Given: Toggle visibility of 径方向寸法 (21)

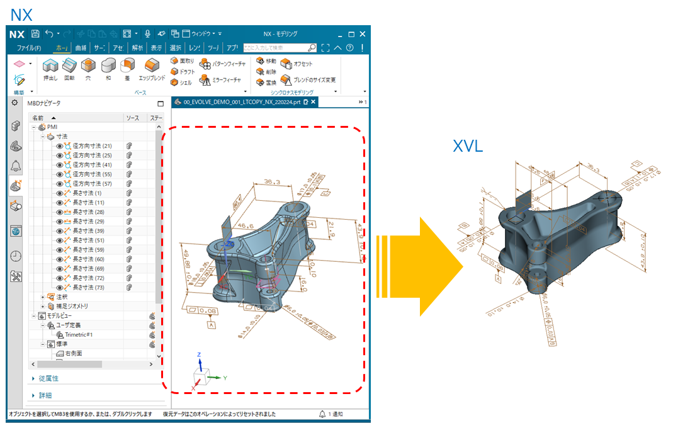Looking at the screenshot, I should (60, 146).
